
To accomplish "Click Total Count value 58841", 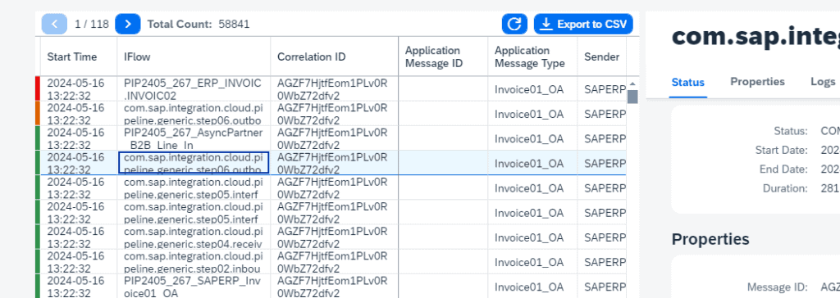I will 234,24.
